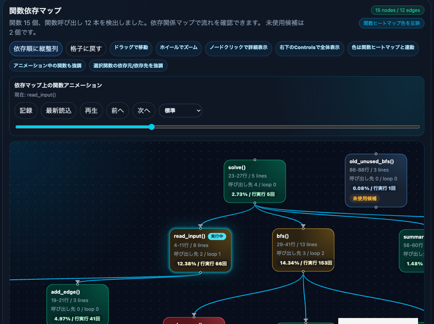Screen dimensions: 434x324
Task: Click the 呼び出し先 2 / loop 1 text
Action: 197,254
